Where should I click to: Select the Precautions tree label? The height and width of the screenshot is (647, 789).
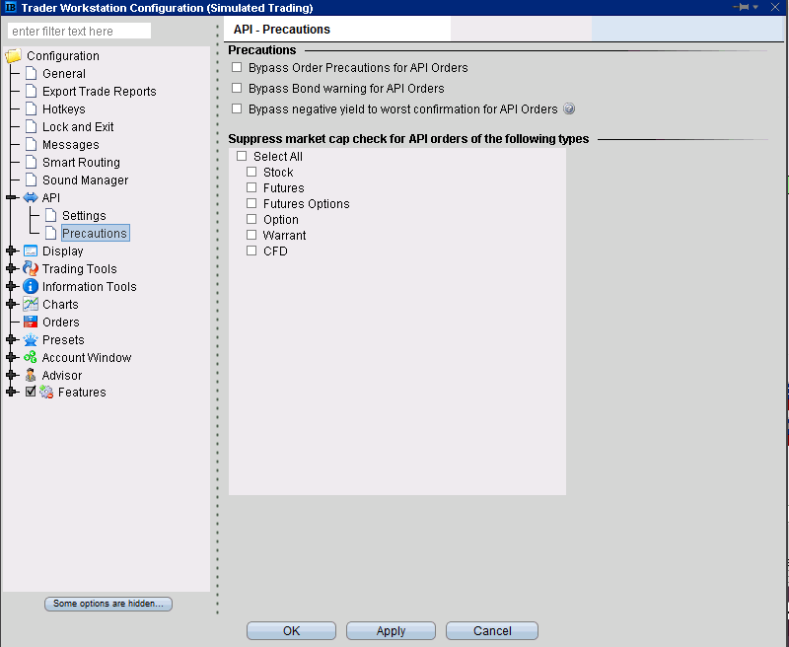pyautogui.click(x=95, y=233)
